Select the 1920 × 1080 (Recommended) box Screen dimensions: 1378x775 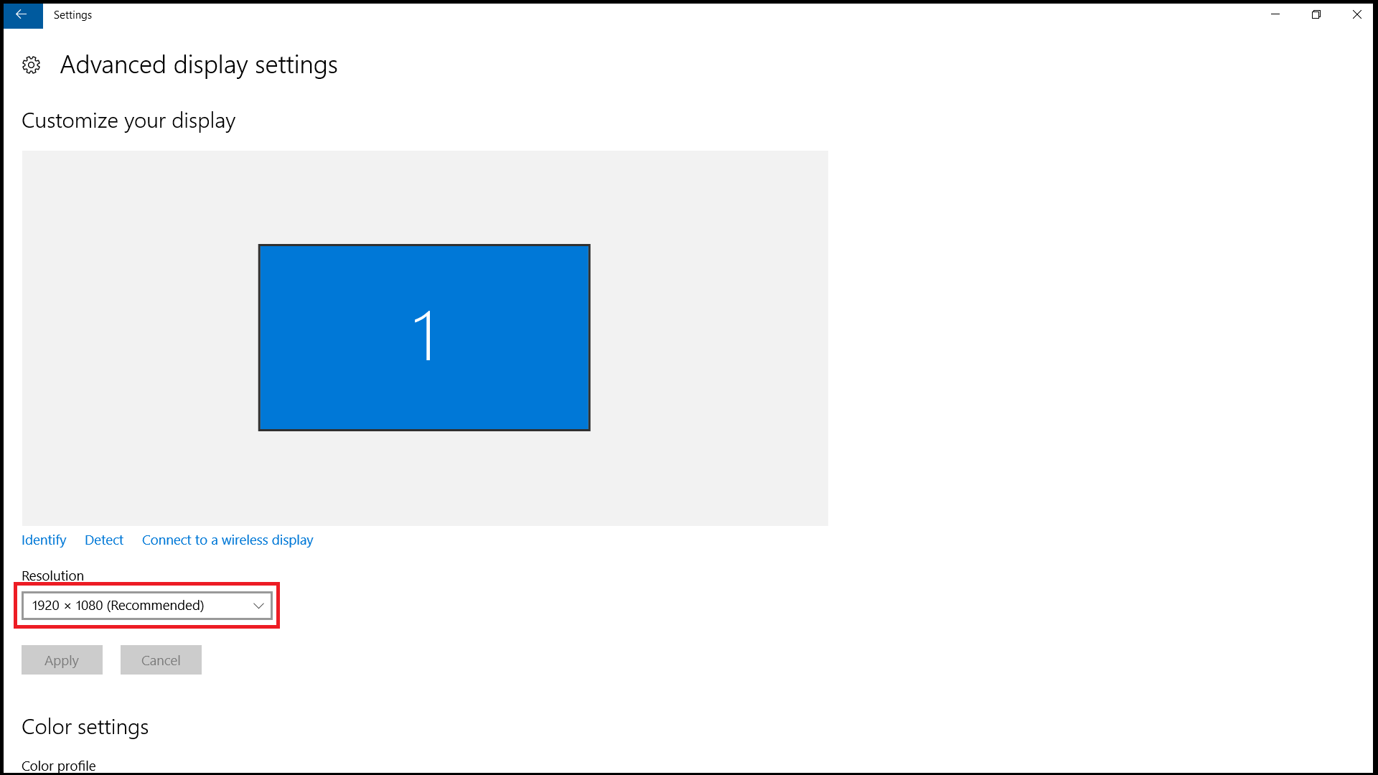[x=146, y=605]
